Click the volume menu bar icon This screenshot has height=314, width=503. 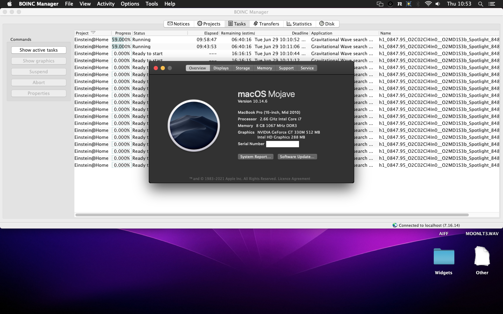pos(438,4)
